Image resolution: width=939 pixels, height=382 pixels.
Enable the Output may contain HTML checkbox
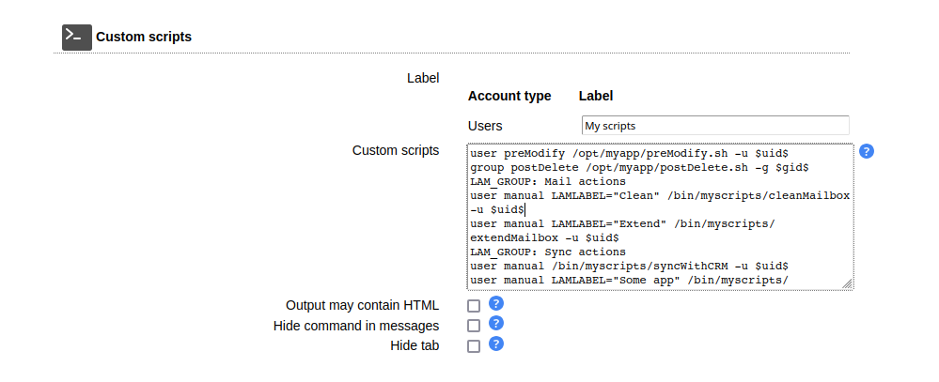pyautogui.click(x=474, y=306)
